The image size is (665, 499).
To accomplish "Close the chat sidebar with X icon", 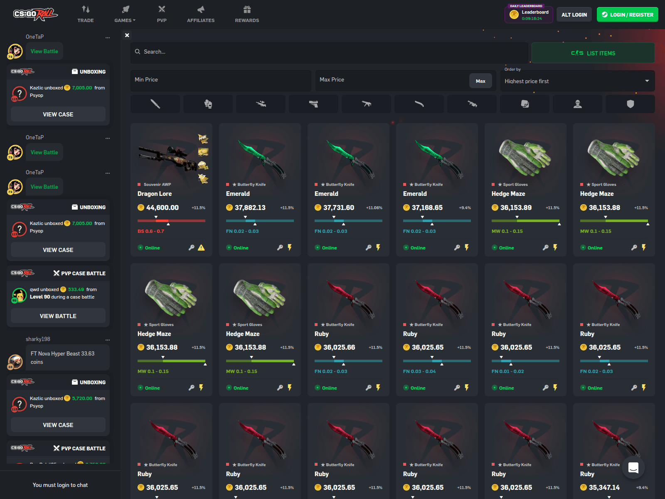I will tap(127, 35).
